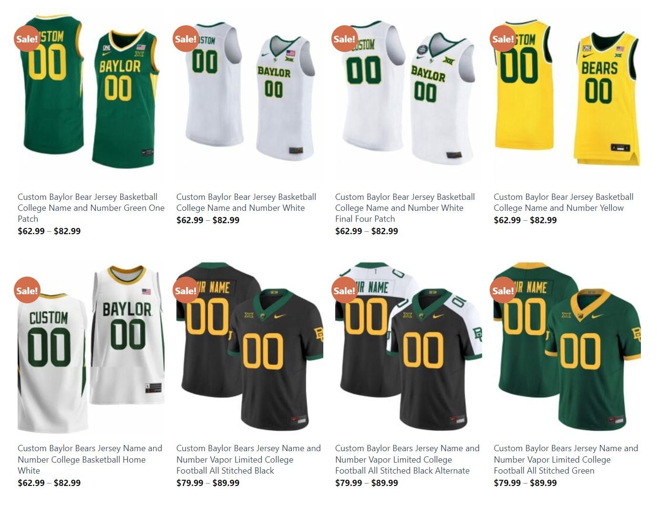
Task: Open 'Football All Stitched Green' title link
Action: [566, 459]
